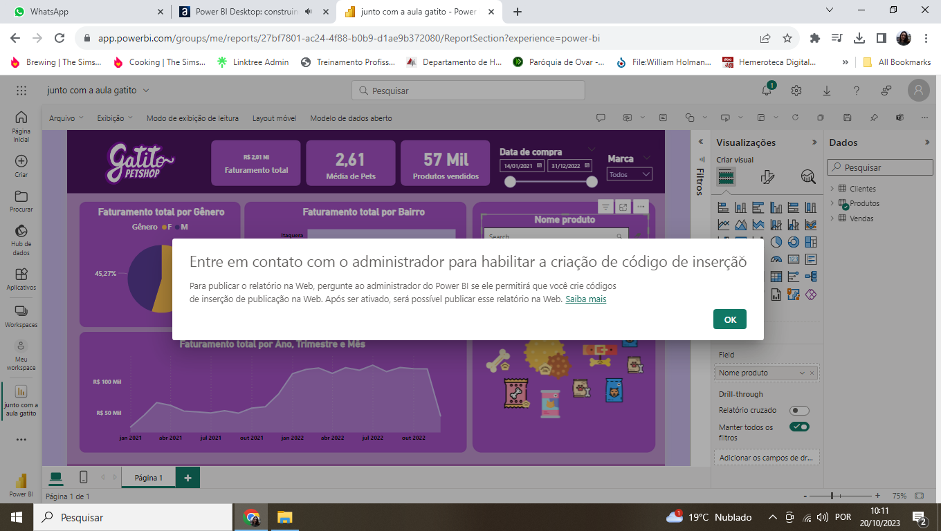The image size is (941, 531).
Task: Select the Analytics magnifier tab
Action: [807, 177]
